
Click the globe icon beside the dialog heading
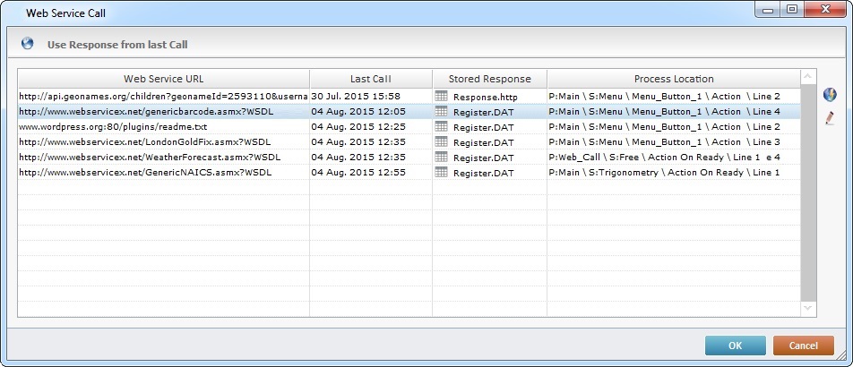coord(28,44)
